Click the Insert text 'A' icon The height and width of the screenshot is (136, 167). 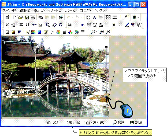[x=95, y=18]
